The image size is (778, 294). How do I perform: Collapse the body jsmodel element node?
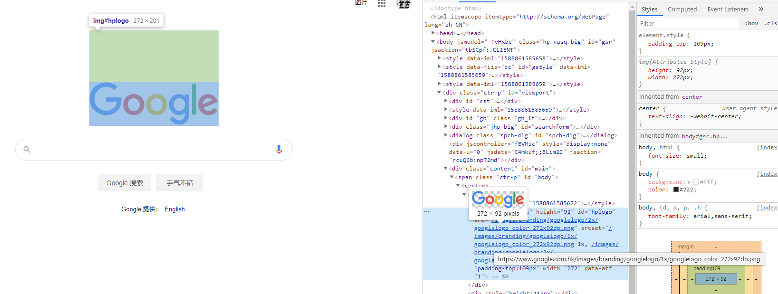pyautogui.click(x=433, y=41)
